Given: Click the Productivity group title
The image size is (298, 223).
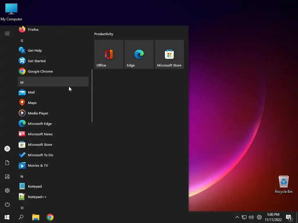Looking at the screenshot, I should 104,34.
